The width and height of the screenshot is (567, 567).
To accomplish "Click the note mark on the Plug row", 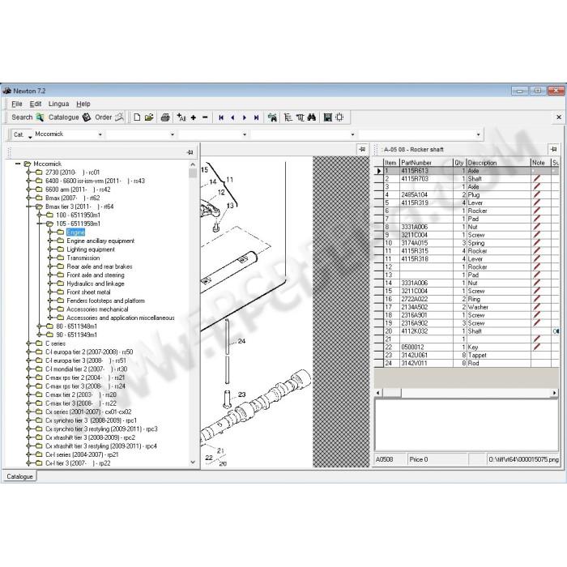I will click(x=536, y=195).
